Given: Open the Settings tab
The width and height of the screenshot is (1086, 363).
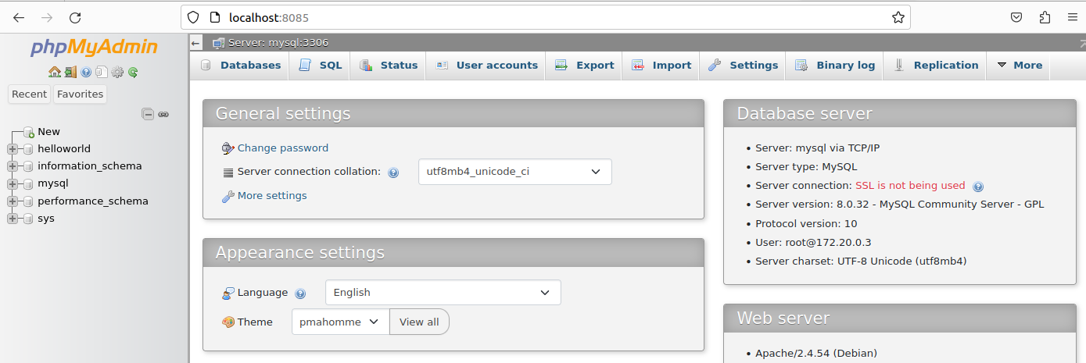Looking at the screenshot, I should tap(743, 66).
